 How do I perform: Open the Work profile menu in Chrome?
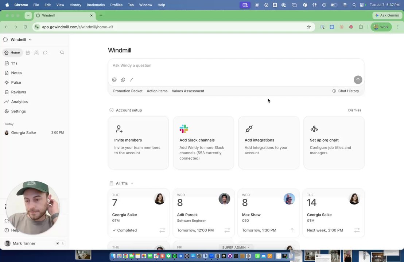click(381, 27)
